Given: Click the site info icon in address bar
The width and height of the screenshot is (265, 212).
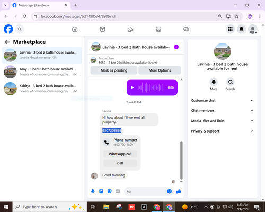Looking at the screenshot, I should coord(36,16).
